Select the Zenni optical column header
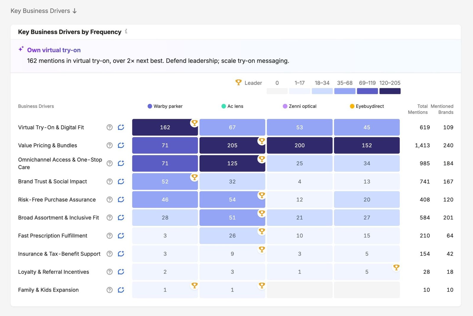473x316 pixels. [299, 106]
